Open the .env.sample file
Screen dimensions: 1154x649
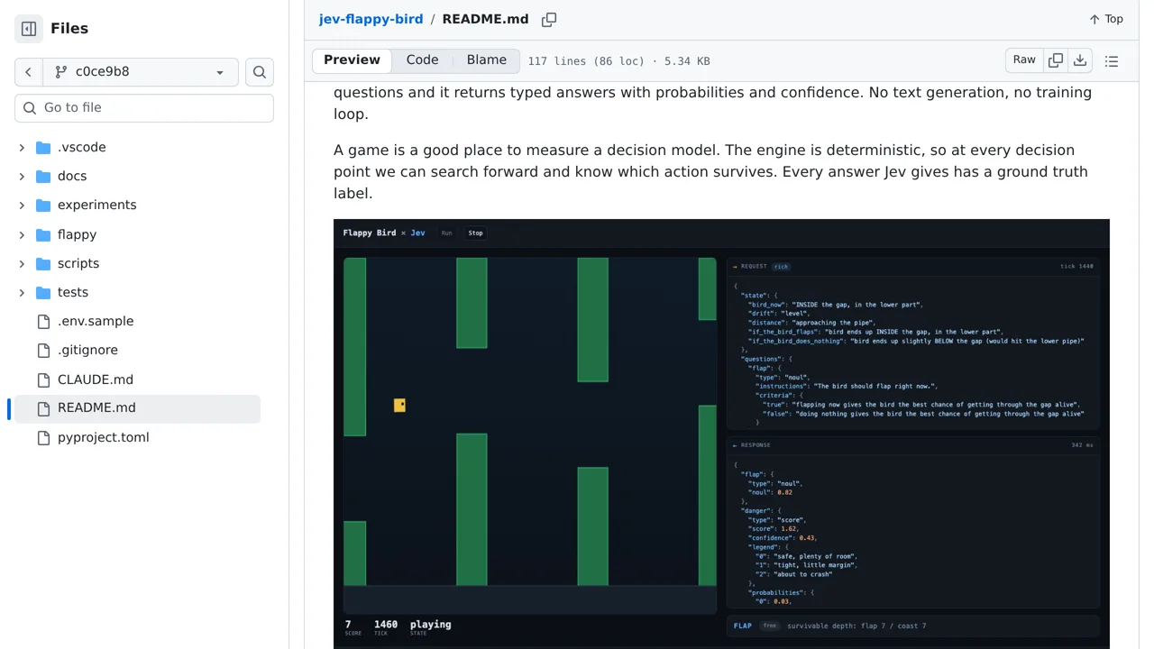click(96, 321)
